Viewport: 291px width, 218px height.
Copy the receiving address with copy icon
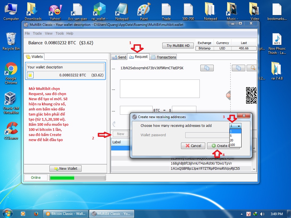(207, 68)
